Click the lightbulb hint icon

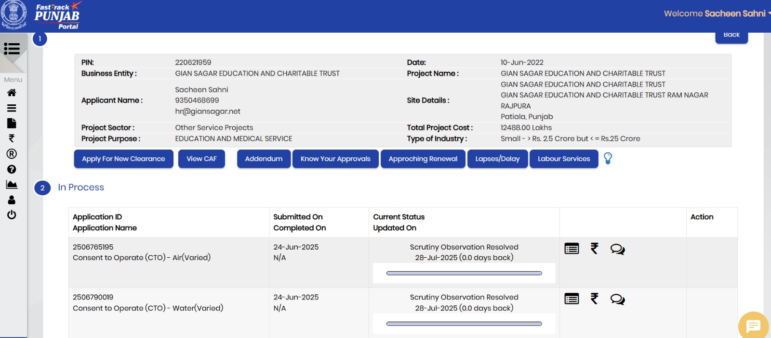coord(608,159)
